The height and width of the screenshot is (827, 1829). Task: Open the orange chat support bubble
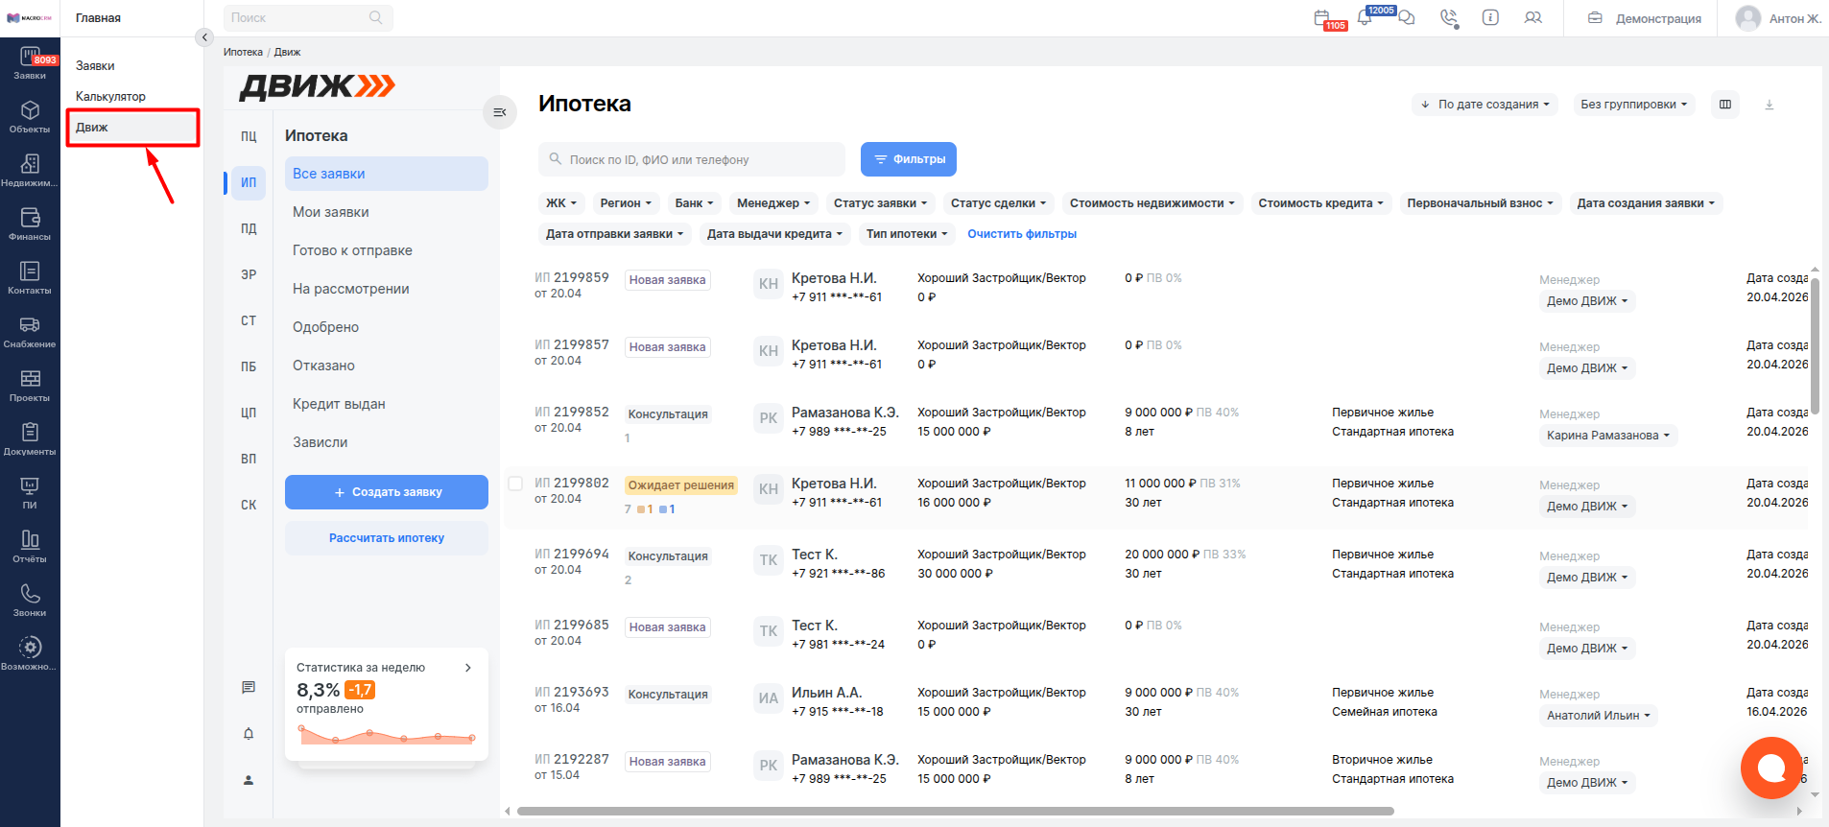coord(1771,768)
